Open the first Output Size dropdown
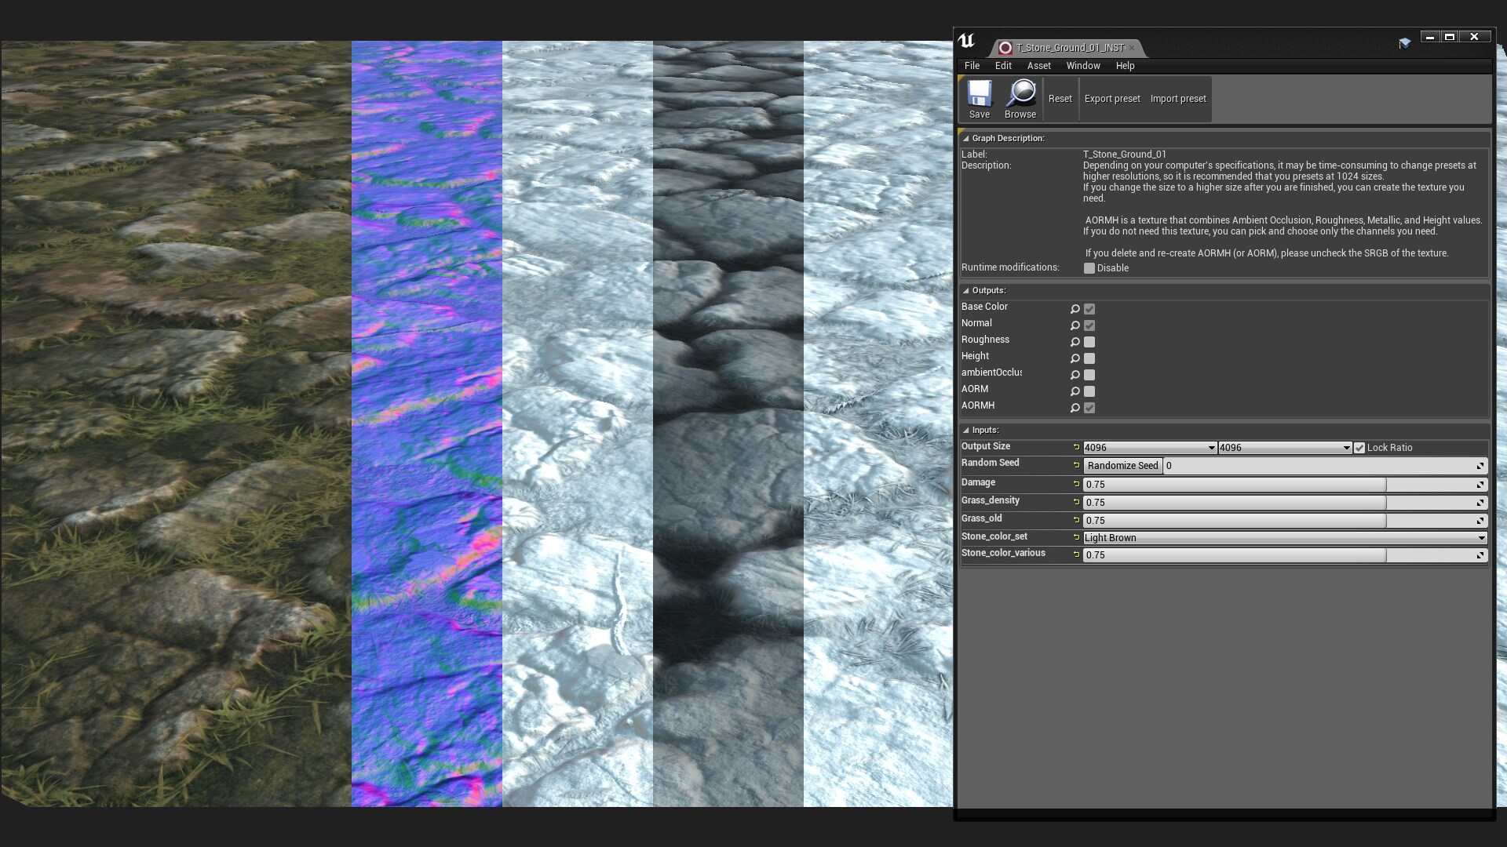Viewport: 1507px width, 847px height. tap(1150, 448)
